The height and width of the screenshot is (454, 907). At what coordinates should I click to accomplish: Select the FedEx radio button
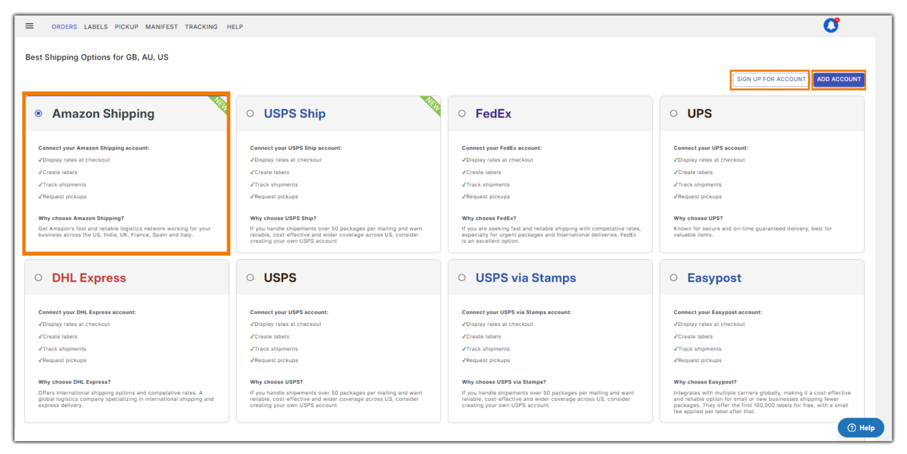tap(462, 113)
